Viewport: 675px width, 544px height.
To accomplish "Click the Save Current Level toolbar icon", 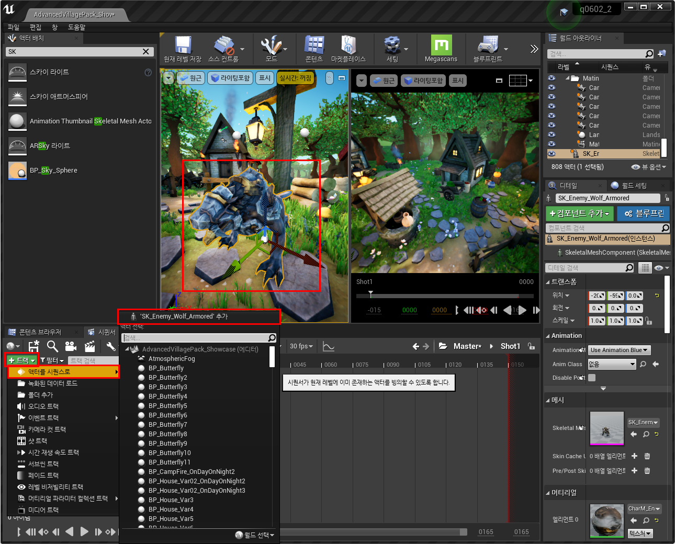I will 183,45.
